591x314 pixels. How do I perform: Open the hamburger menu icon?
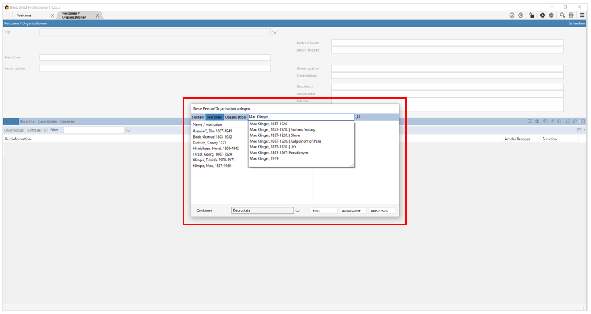click(582, 15)
